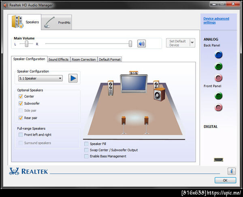Click the pink front panel audio jack

point(219,107)
